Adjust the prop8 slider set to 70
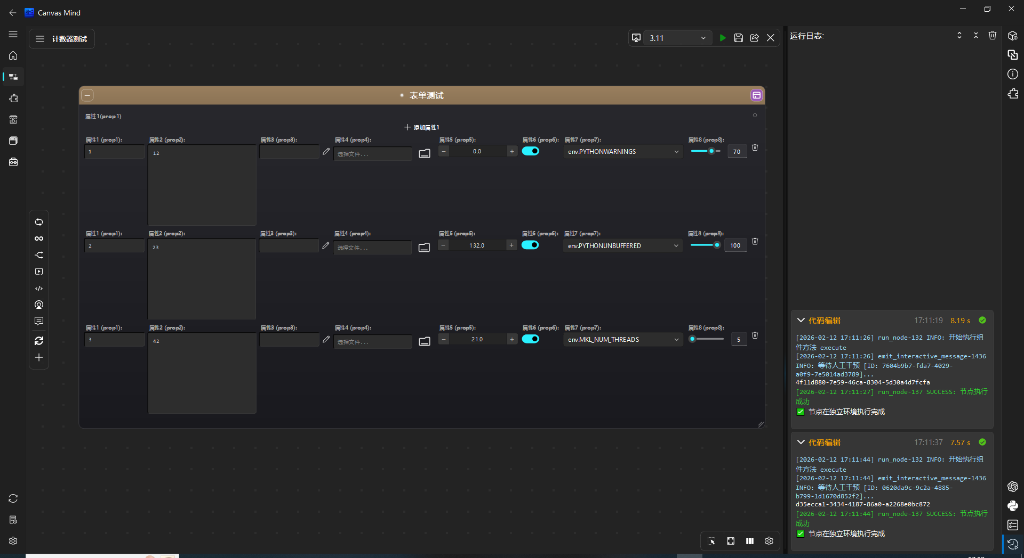This screenshot has height=558, width=1024. pos(706,151)
